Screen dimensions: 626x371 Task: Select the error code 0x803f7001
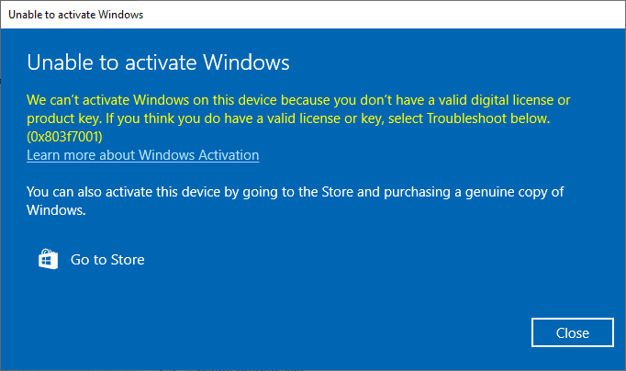(x=64, y=137)
